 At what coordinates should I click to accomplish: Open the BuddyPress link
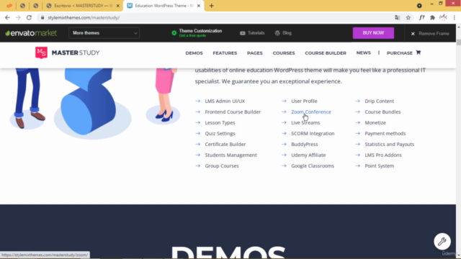click(304, 144)
